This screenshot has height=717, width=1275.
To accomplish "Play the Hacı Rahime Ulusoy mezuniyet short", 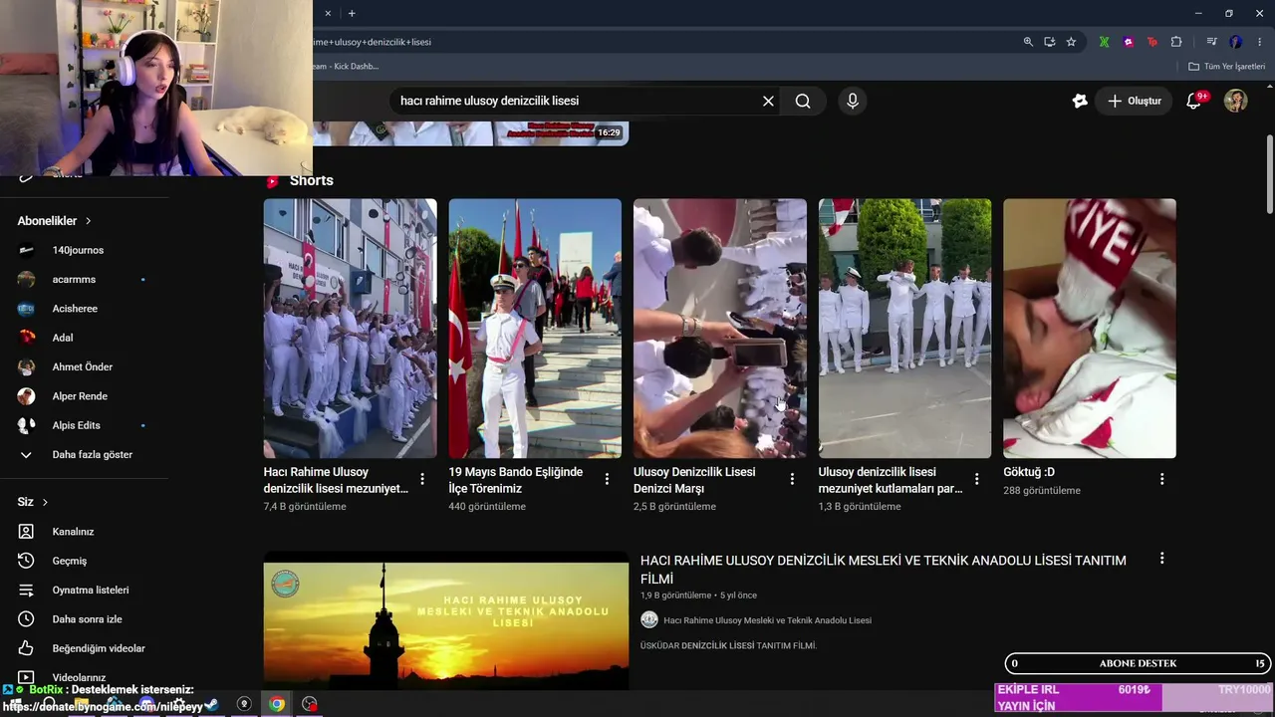I will 350,329.
